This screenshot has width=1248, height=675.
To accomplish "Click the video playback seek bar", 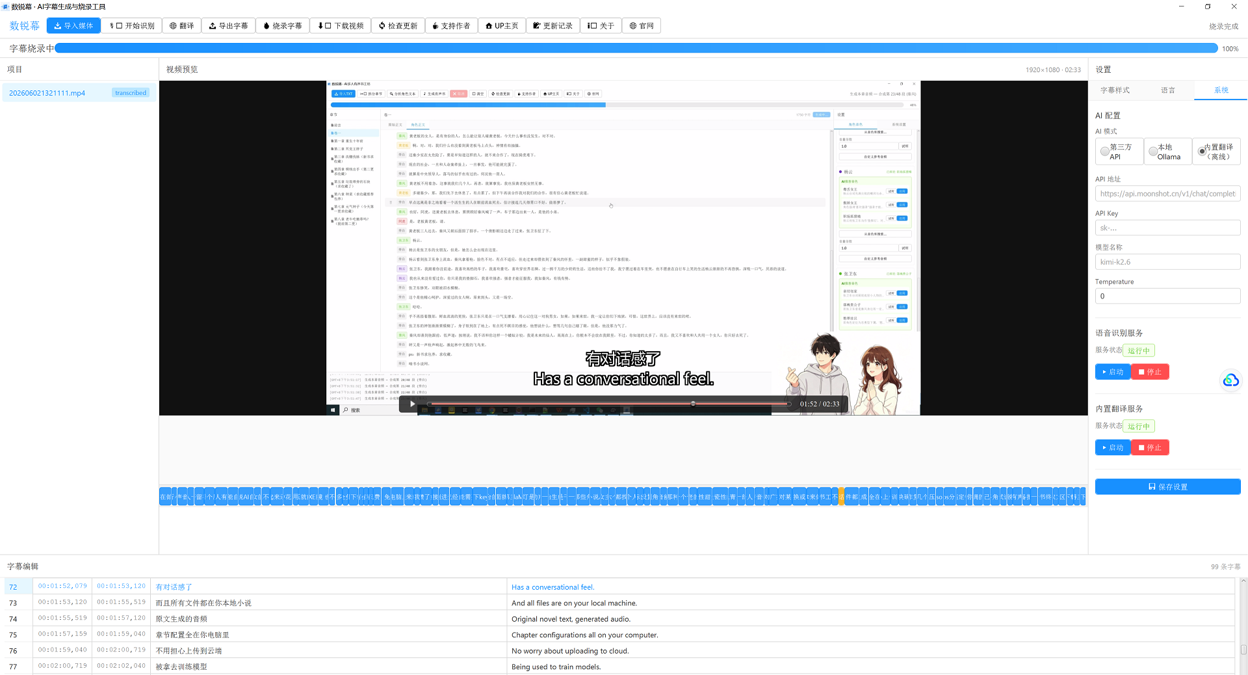I will (608, 404).
